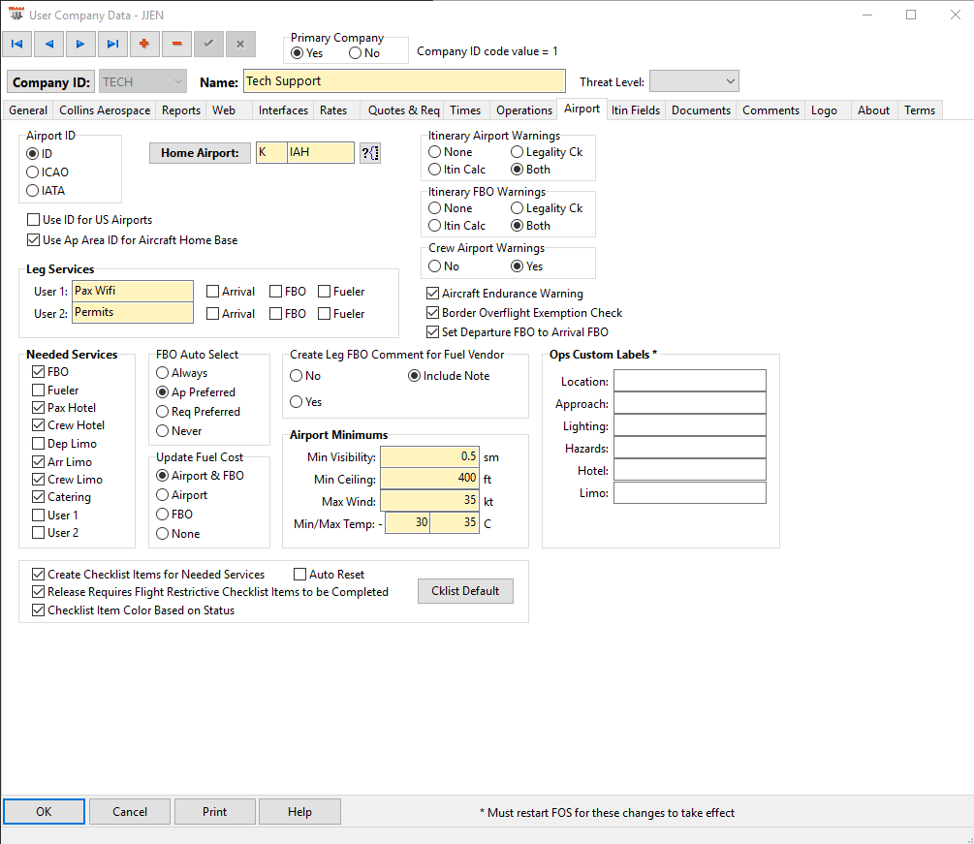Cancel edit with X toolbar icon
Screen dimensions: 974x844
[x=240, y=45]
